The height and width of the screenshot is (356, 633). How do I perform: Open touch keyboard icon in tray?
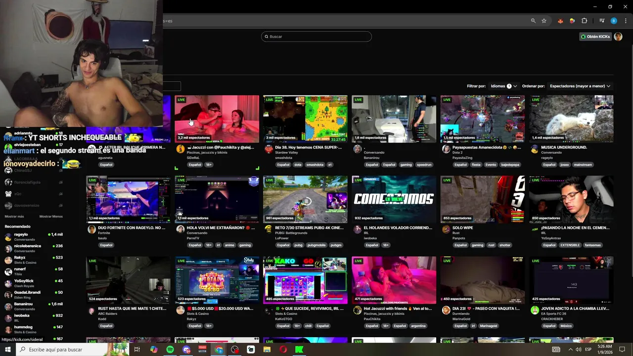coord(556,350)
